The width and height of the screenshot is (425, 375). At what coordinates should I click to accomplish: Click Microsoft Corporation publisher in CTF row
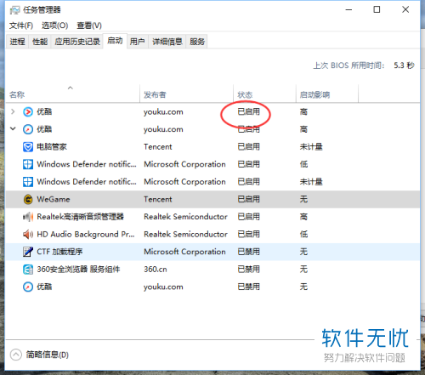point(184,252)
